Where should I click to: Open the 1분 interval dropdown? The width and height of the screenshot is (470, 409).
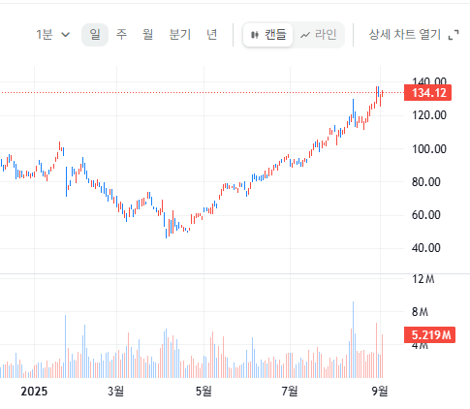[53, 34]
